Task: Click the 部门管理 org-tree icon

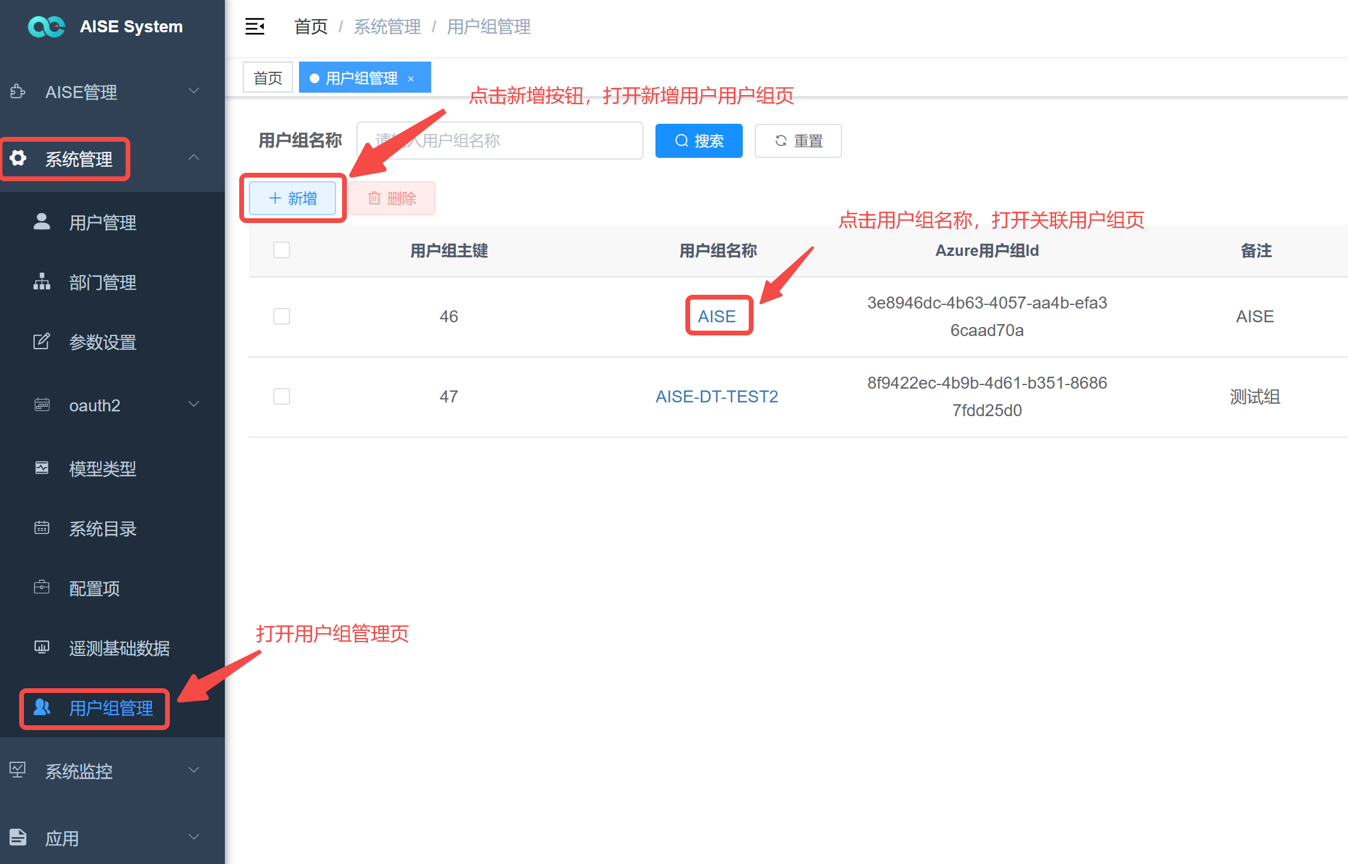Action: click(x=42, y=282)
